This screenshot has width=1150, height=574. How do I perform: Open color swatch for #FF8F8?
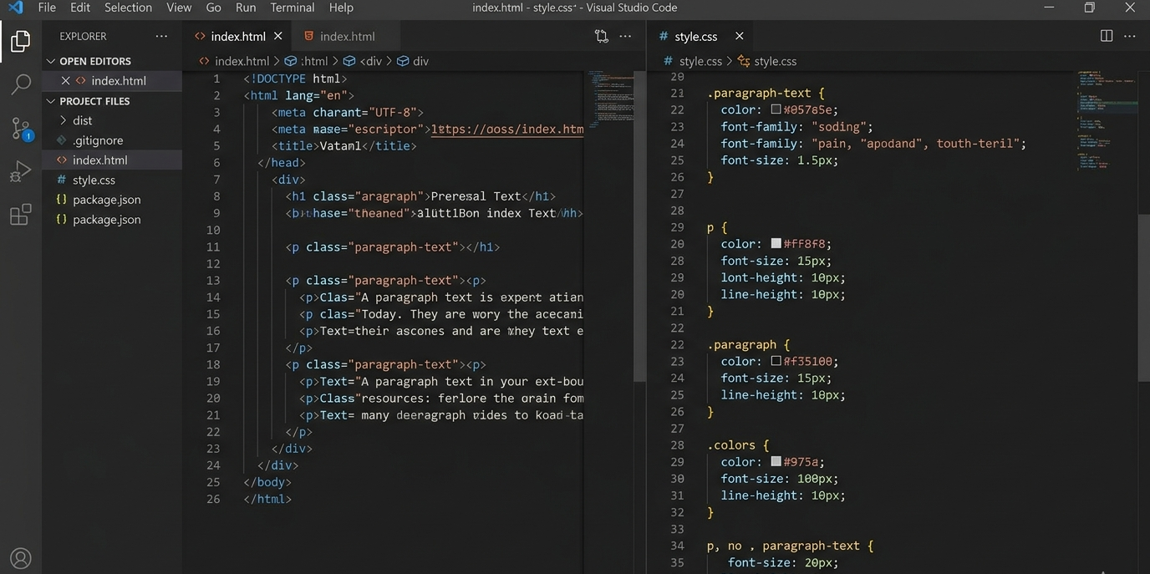click(776, 243)
